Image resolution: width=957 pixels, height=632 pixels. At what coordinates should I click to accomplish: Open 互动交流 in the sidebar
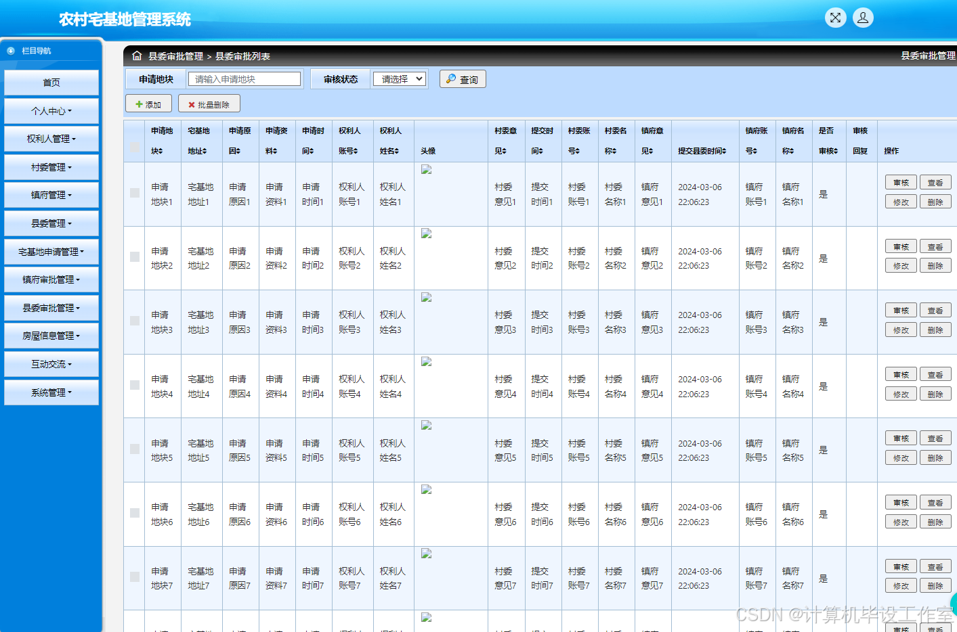pos(51,364)
